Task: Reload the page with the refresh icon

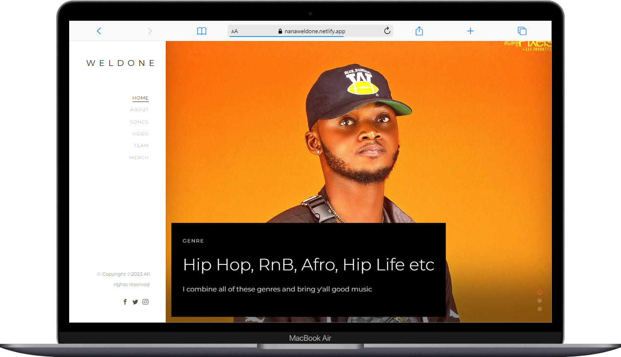Action: click(387, 31)
